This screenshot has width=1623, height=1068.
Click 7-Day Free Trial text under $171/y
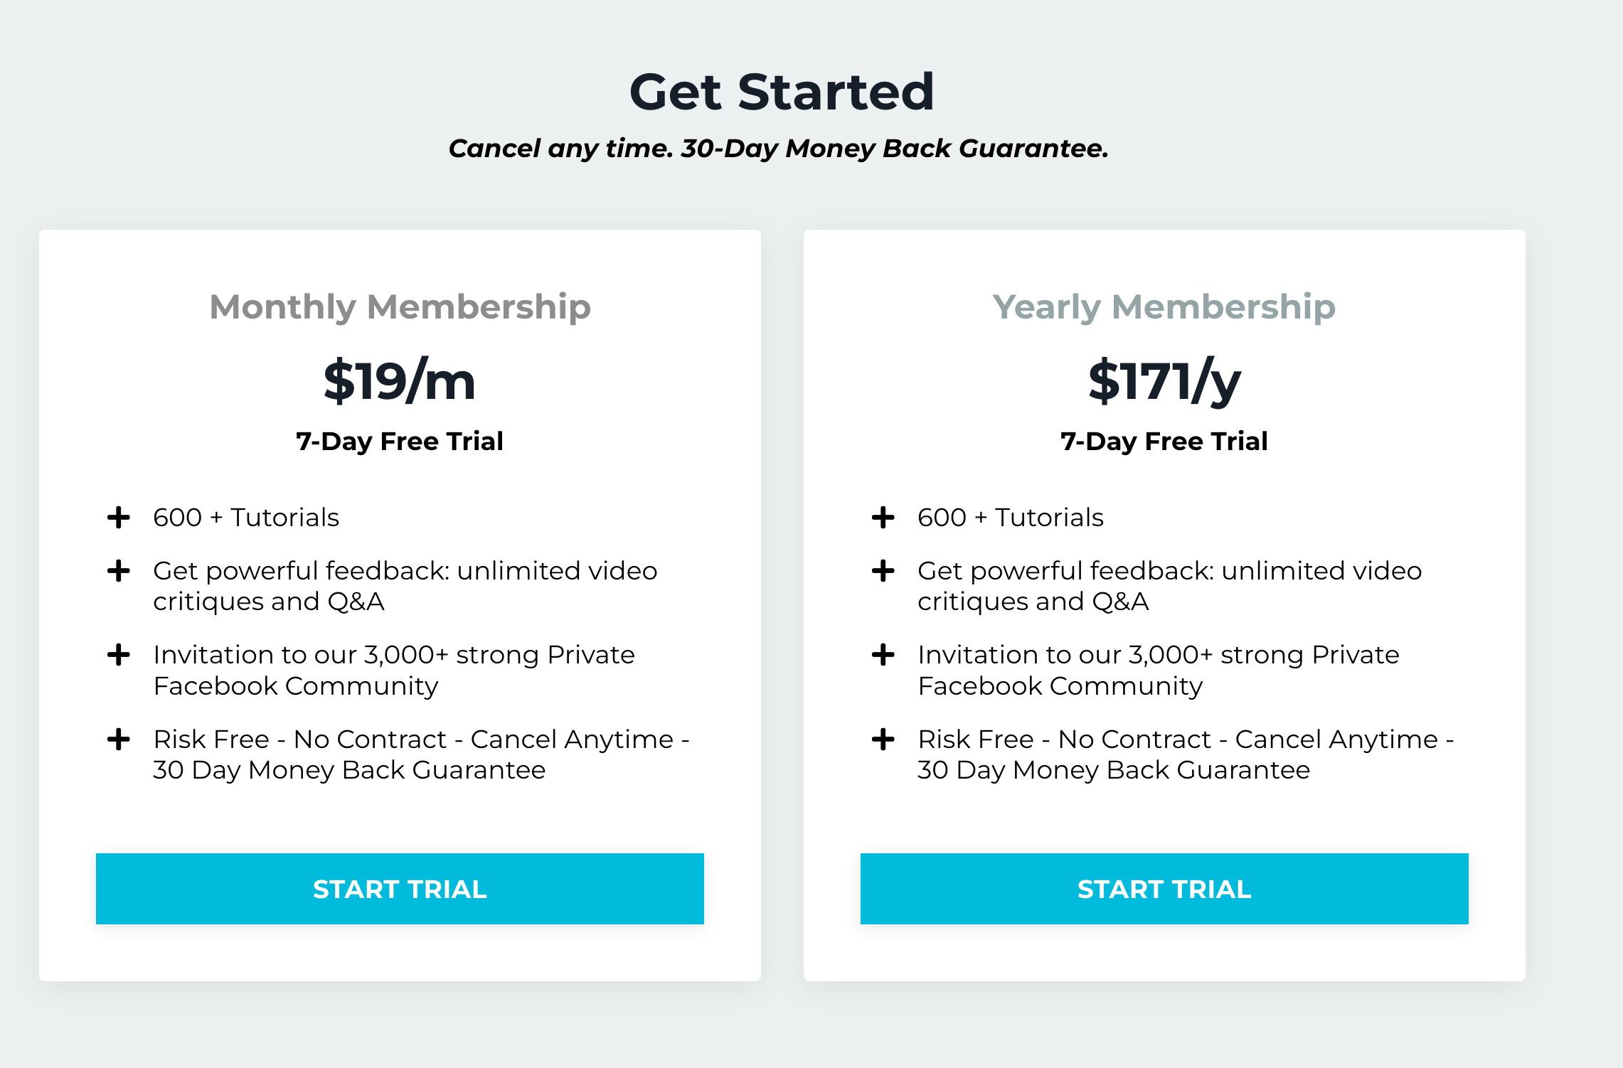point(1164,442)
